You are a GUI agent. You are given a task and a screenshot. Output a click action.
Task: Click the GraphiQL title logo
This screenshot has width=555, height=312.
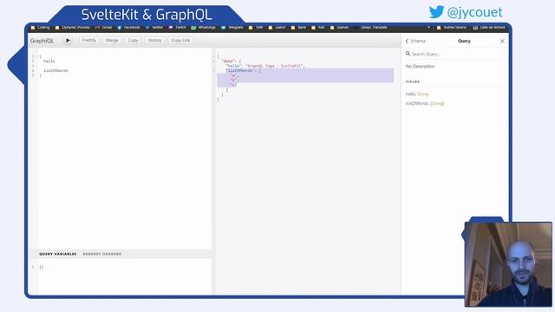[x=42, y=41]
